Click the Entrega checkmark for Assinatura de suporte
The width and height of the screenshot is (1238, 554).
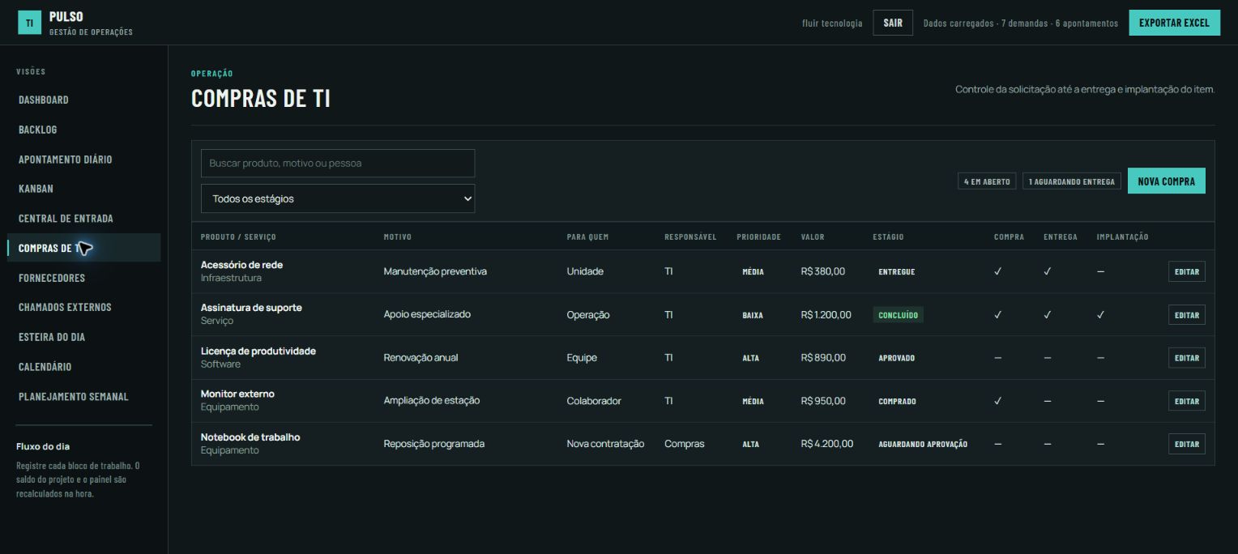[x=1048, y=314]
